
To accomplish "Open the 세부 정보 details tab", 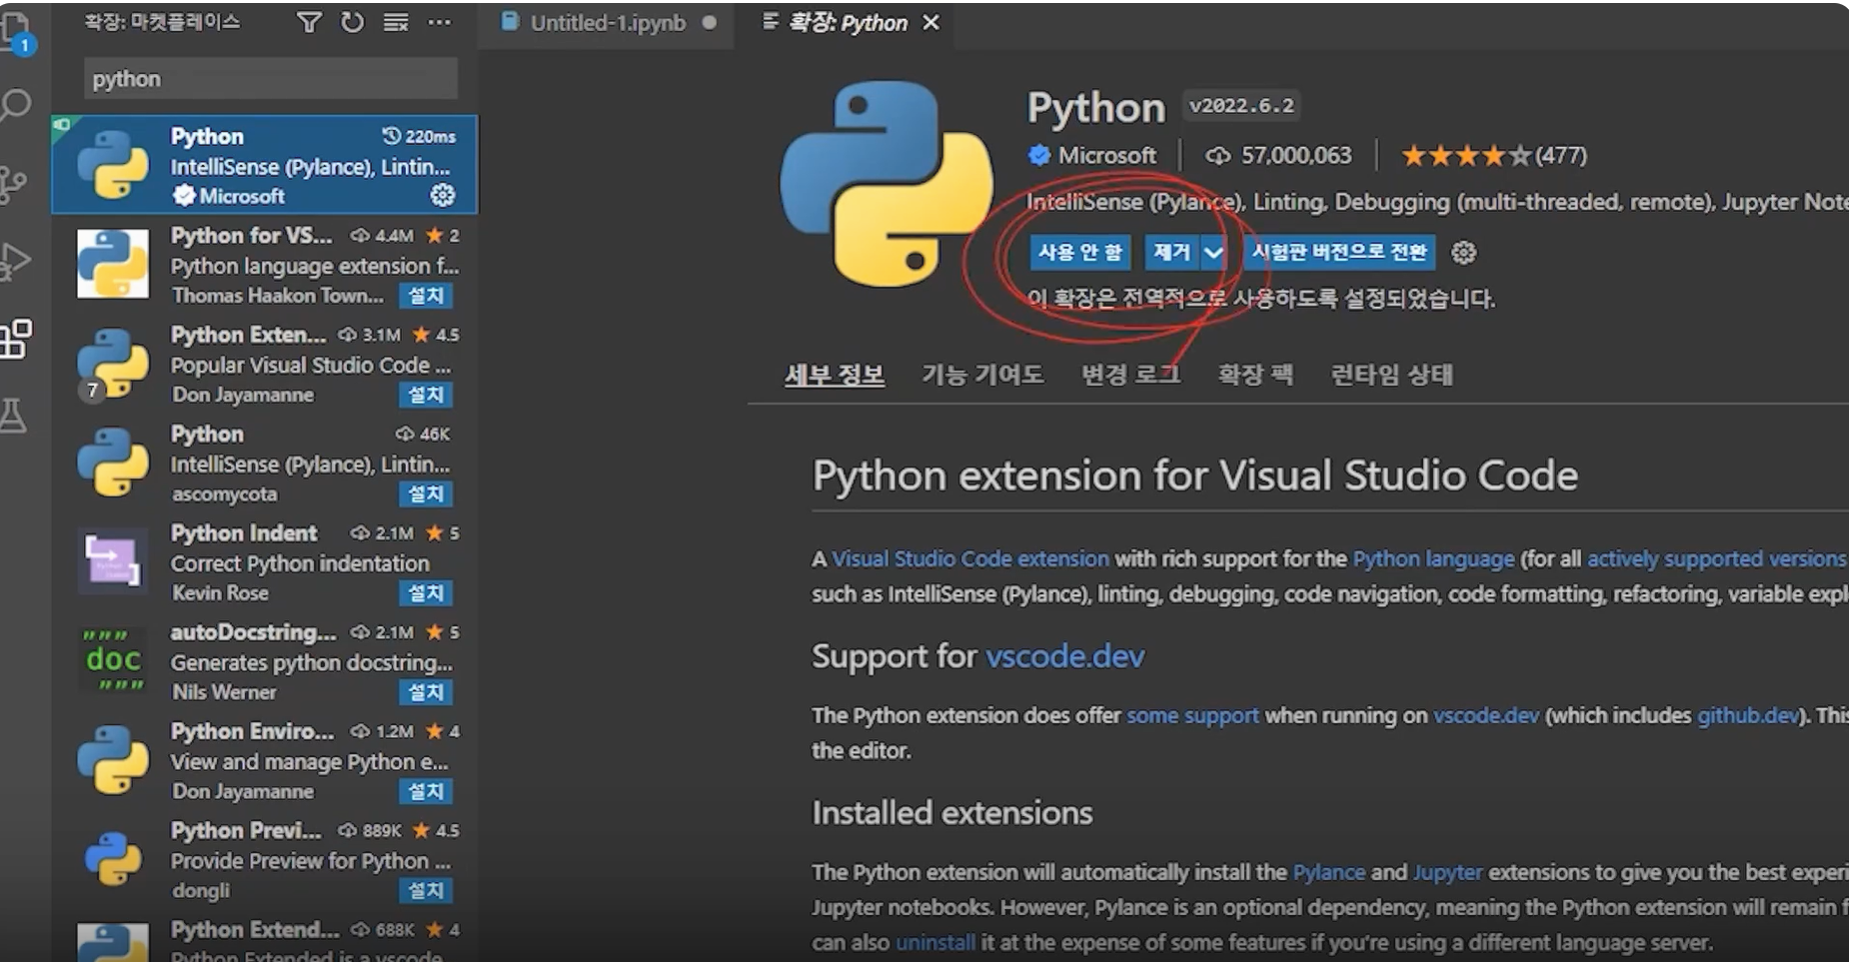I will (835, 375).
